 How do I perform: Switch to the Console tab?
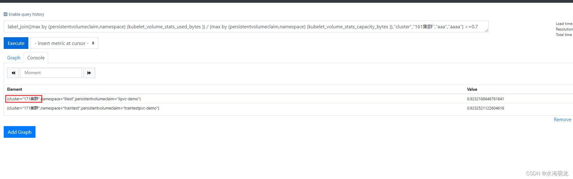point(36,58)
